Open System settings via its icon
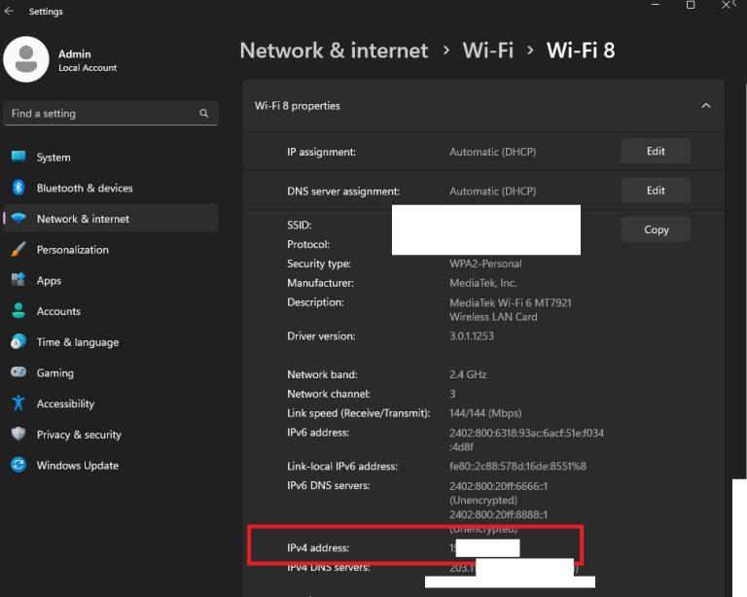The width and height of the screenshot is (747, 597). (x=18, y=158)
